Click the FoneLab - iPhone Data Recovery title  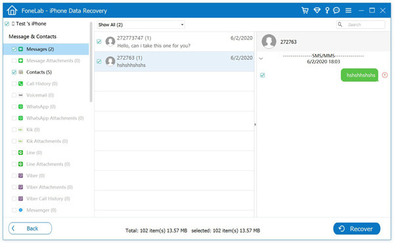pos(64,11)
